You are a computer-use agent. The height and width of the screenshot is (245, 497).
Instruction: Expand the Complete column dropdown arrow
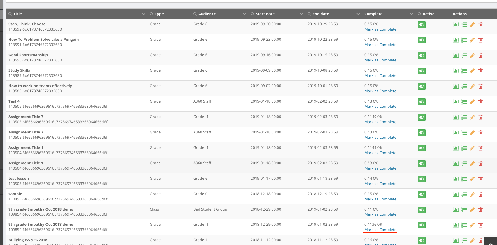click(x=412, y=14)
